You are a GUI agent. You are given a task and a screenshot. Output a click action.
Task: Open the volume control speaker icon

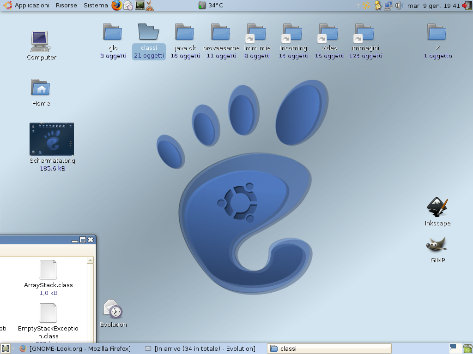[399, 6]
